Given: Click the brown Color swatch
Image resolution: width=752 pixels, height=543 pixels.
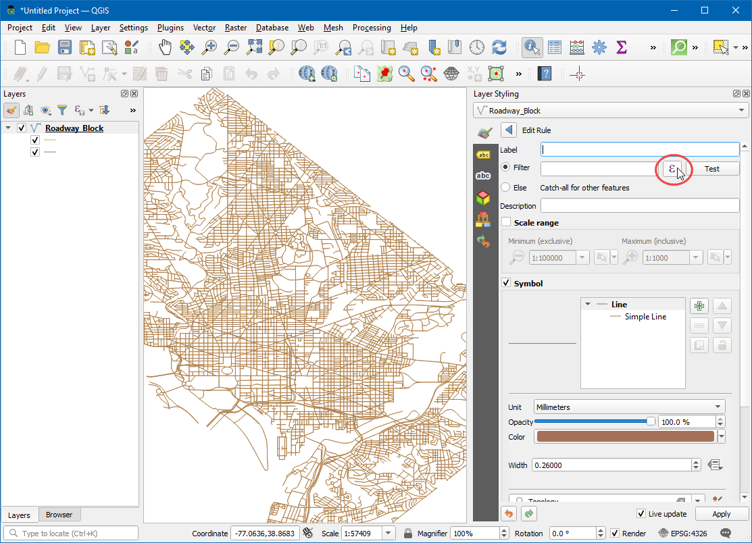Looking at the screenshot, I should point(624,437).
